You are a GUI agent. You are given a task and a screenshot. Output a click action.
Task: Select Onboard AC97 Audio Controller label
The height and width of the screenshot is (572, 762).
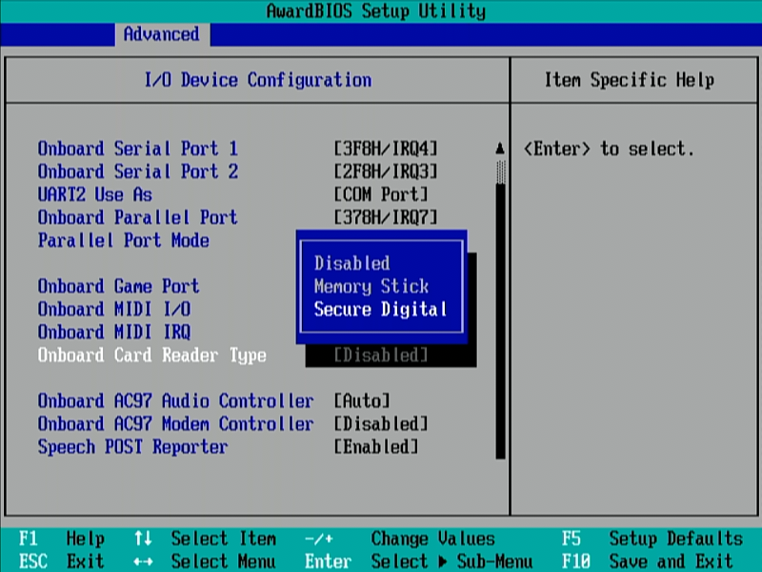176,400
